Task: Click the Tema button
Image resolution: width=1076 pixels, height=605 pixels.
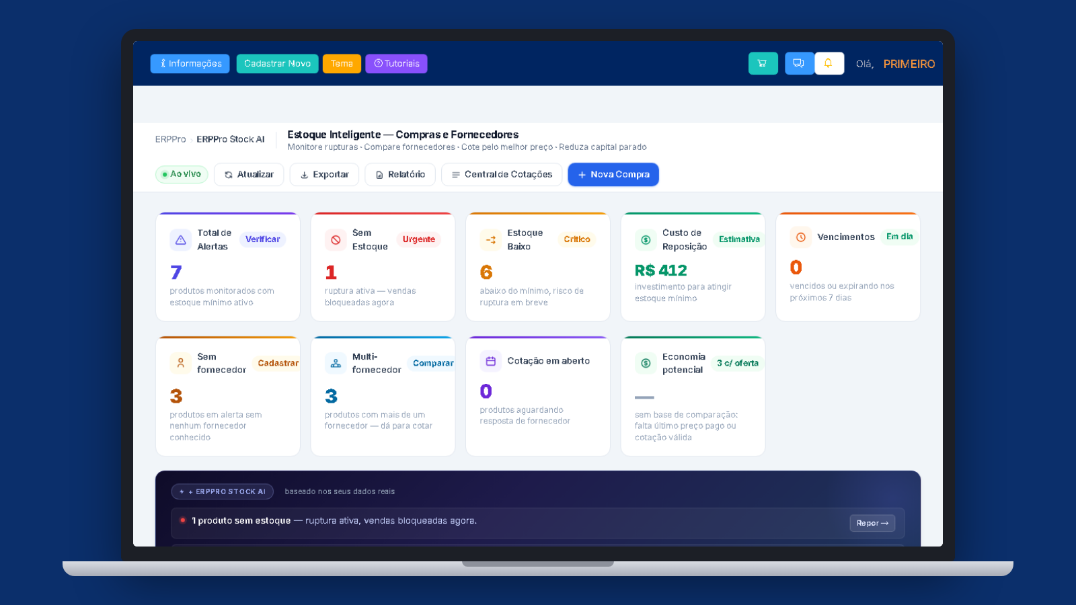Action: [x=342, y=64]
